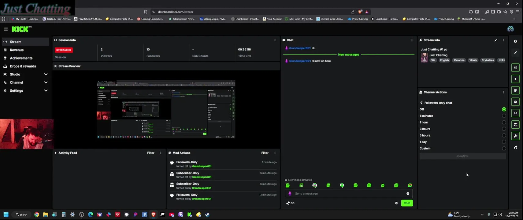Viewport: 523px width, 220px height.
Task: Open the profile avatar menu
Action: pyautogui.click(x=510, y=29)
